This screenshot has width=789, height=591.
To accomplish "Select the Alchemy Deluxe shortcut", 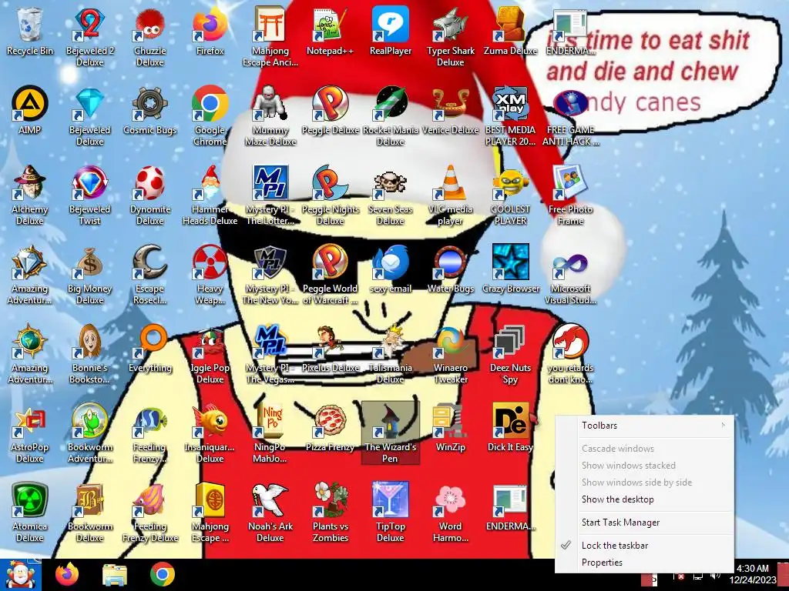I will tap(30, 195).
